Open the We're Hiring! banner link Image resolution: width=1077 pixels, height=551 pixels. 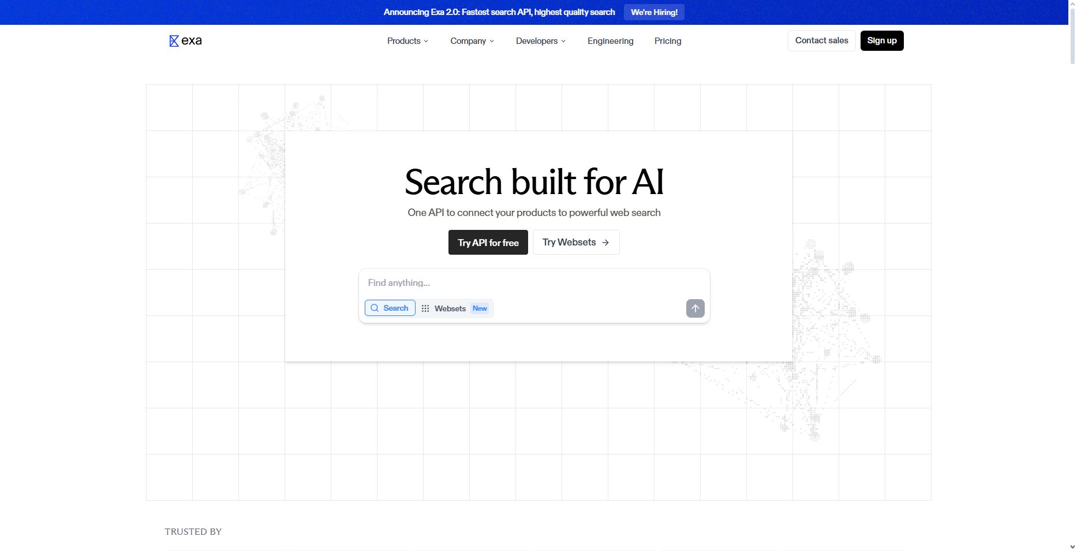coord(654,12)
